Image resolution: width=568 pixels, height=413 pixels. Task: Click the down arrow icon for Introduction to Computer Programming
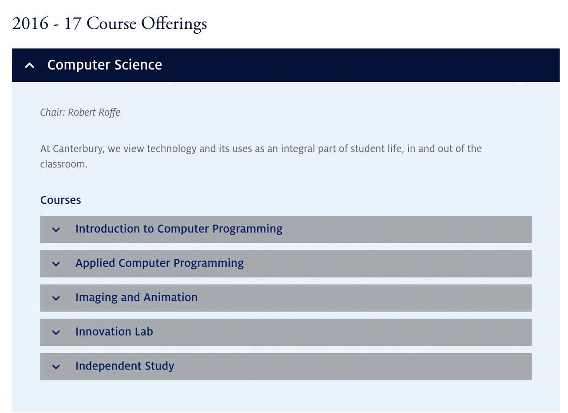(x=56, y=230)
